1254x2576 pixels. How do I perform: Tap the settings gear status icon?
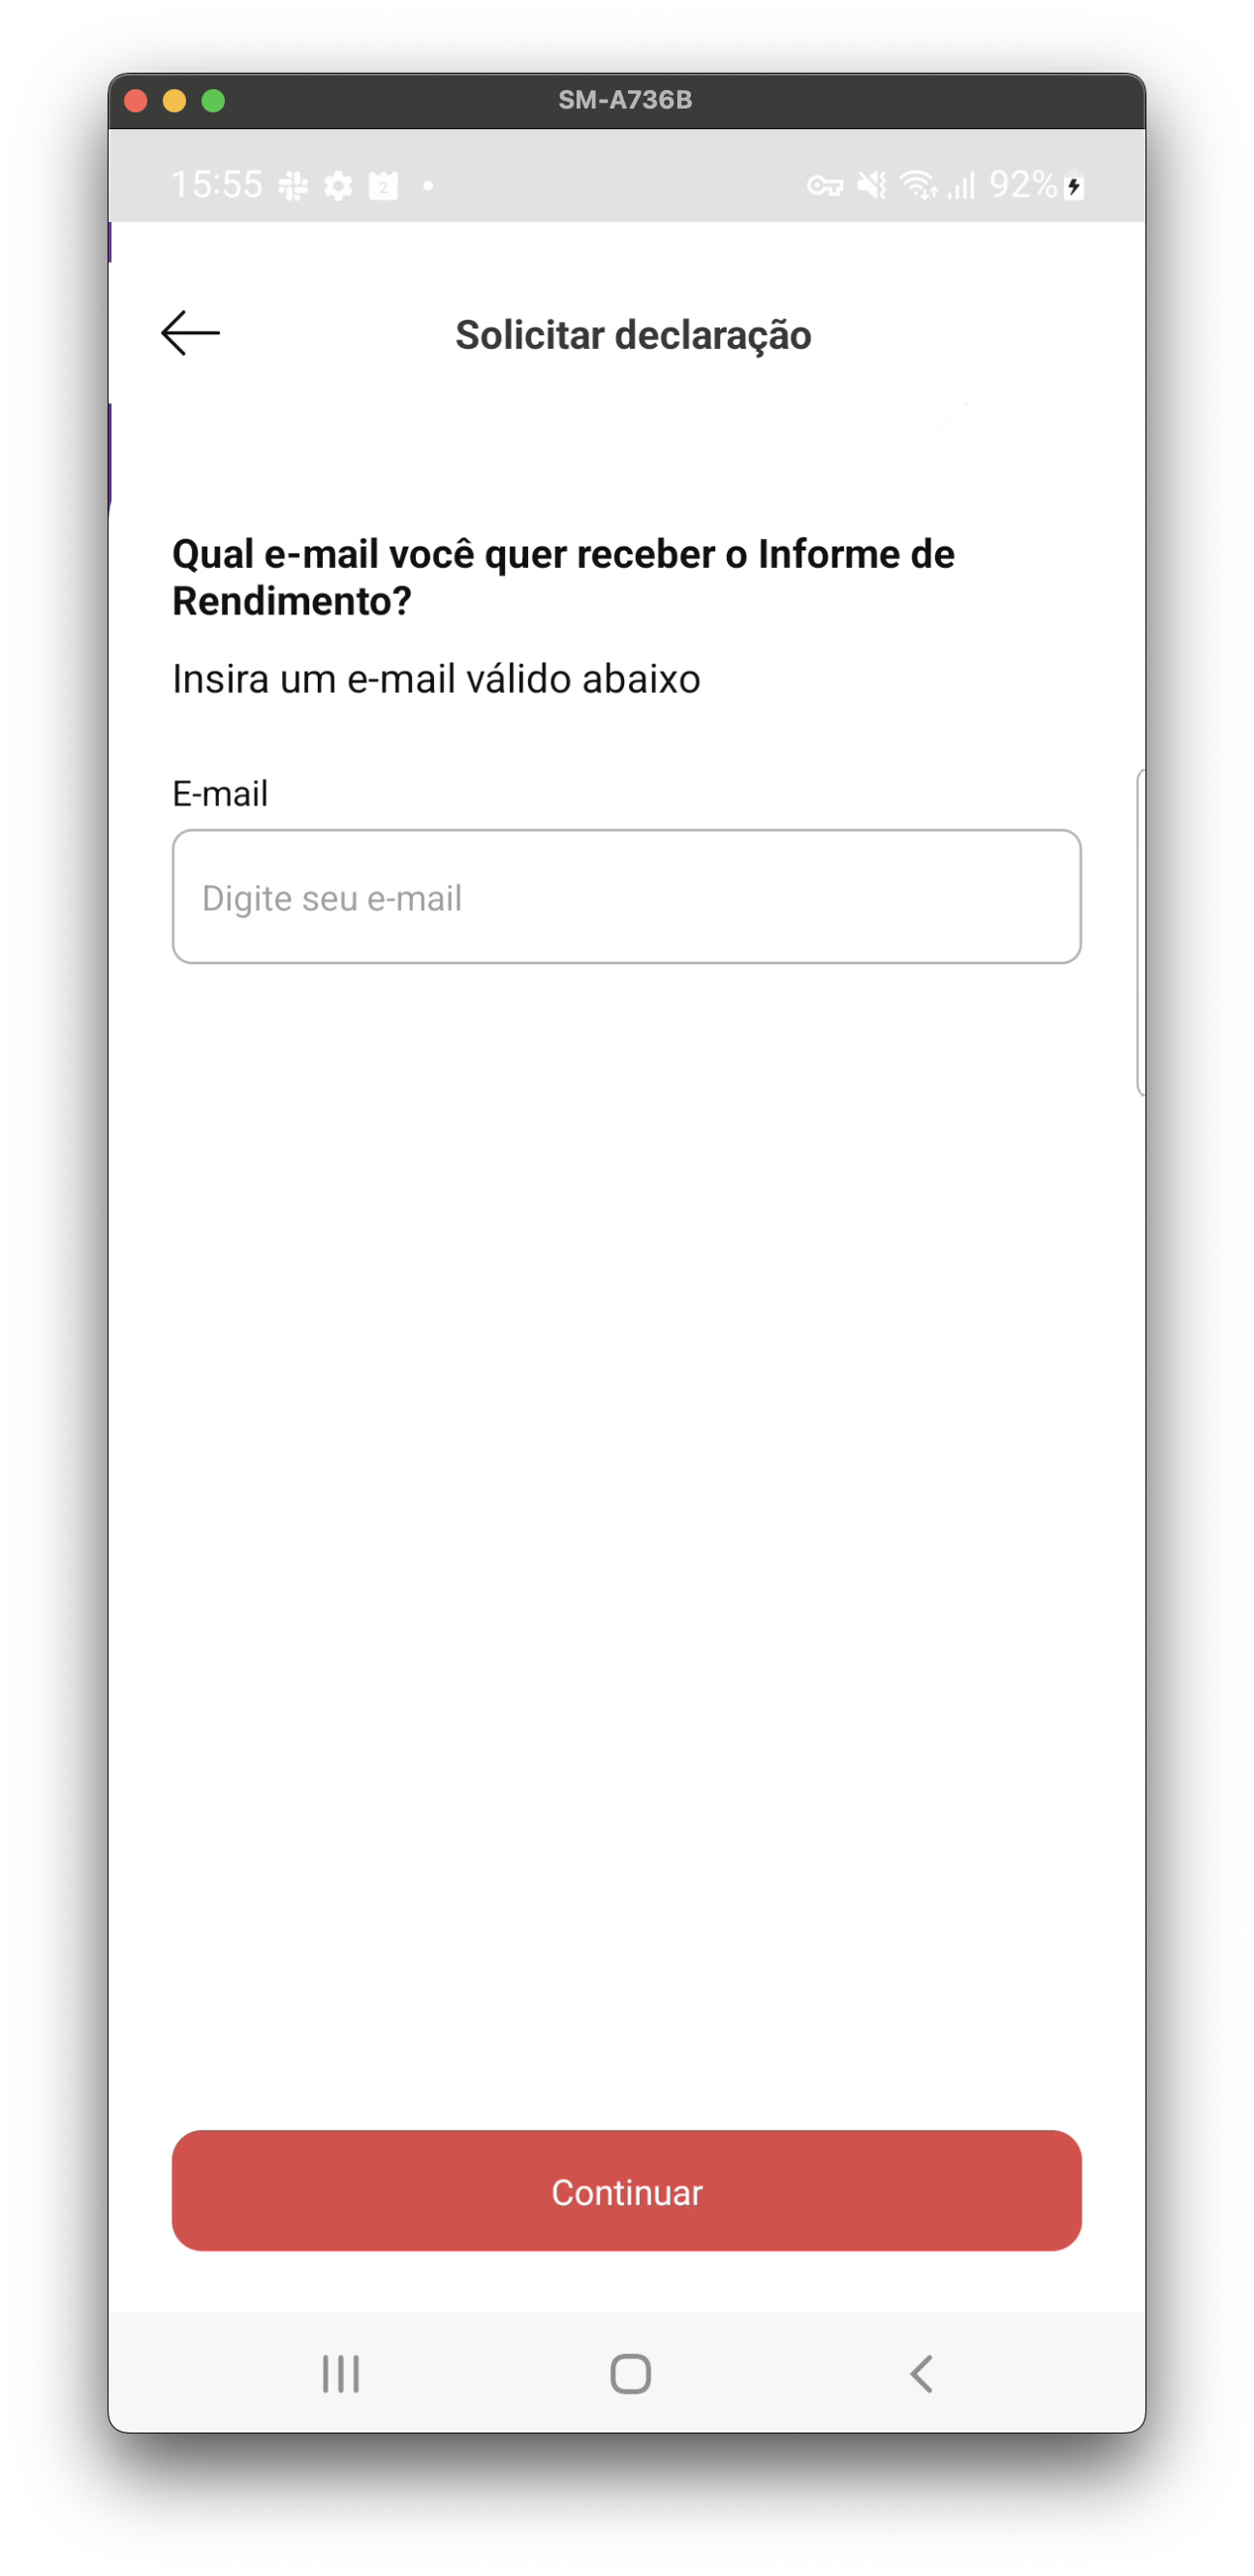tap(338, 186)
